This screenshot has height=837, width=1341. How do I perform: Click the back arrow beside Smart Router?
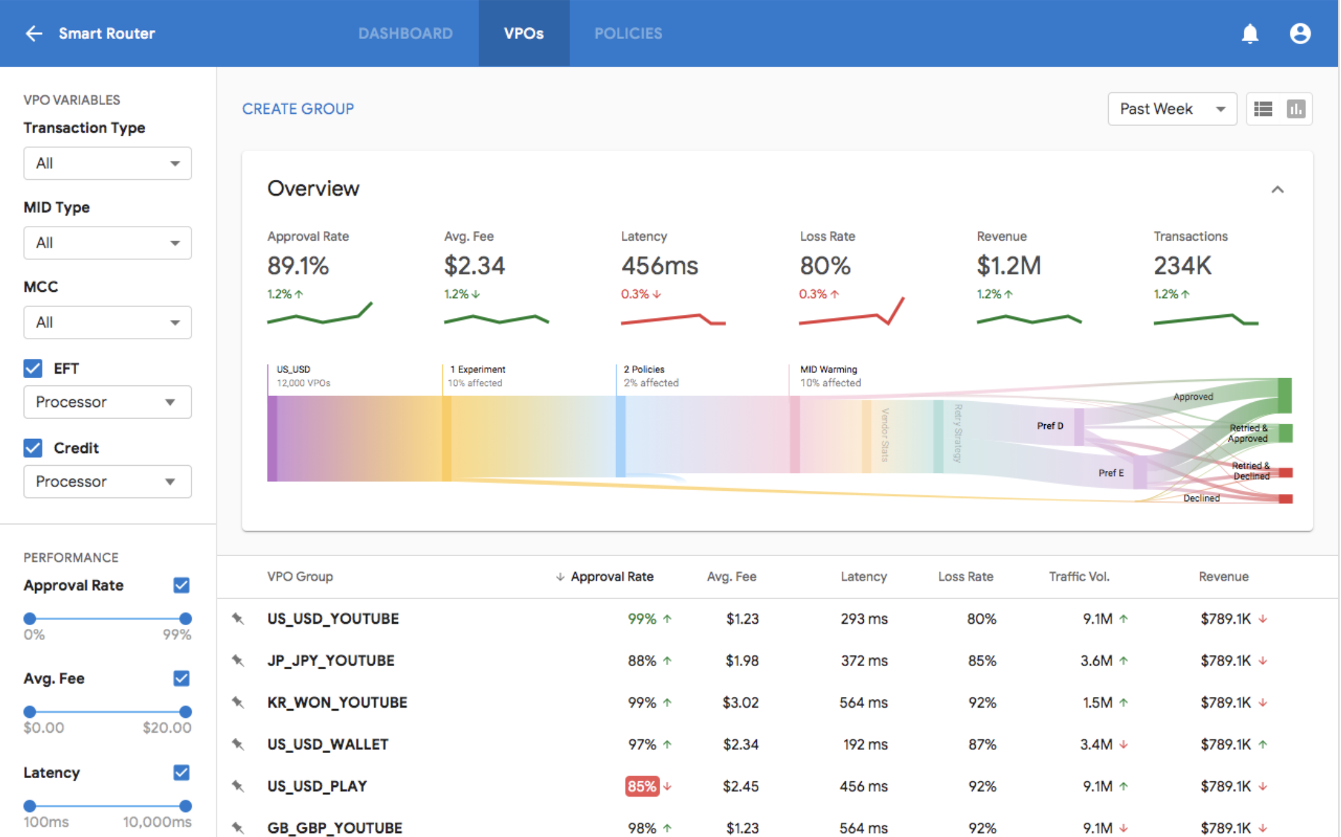coord(33,33)
